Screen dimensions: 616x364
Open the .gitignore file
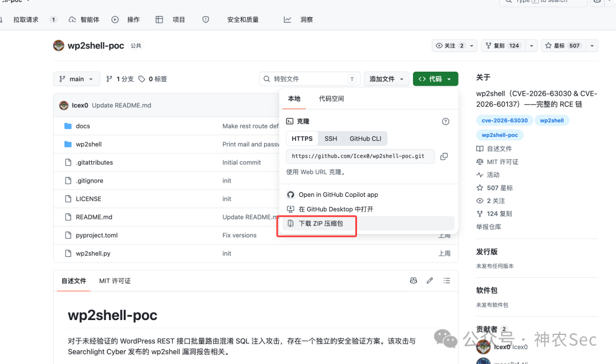(90, 180)
